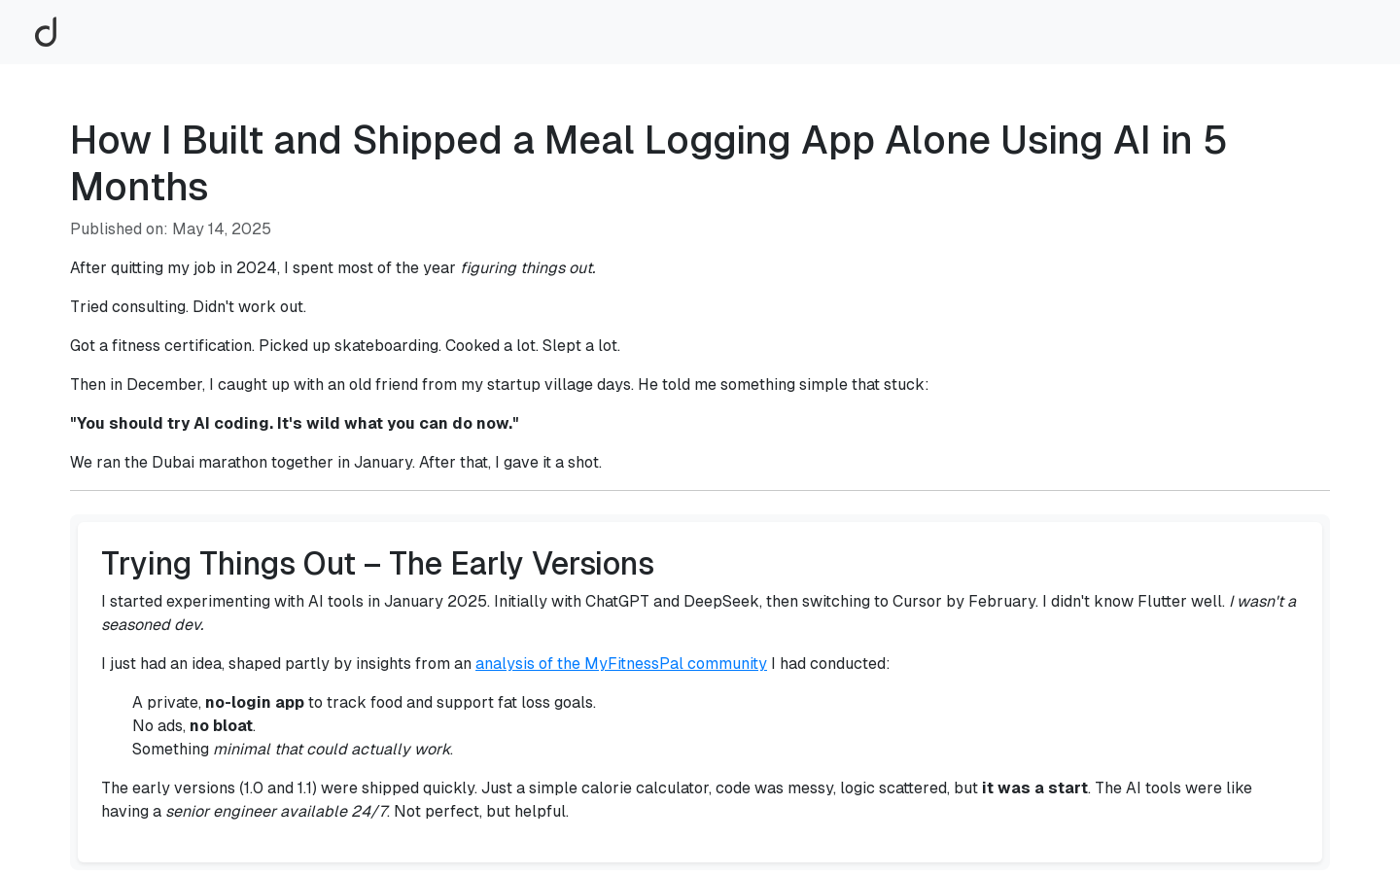Click the paragraph mentioning ChatGPT and DeepSeek

pos(700,613)
